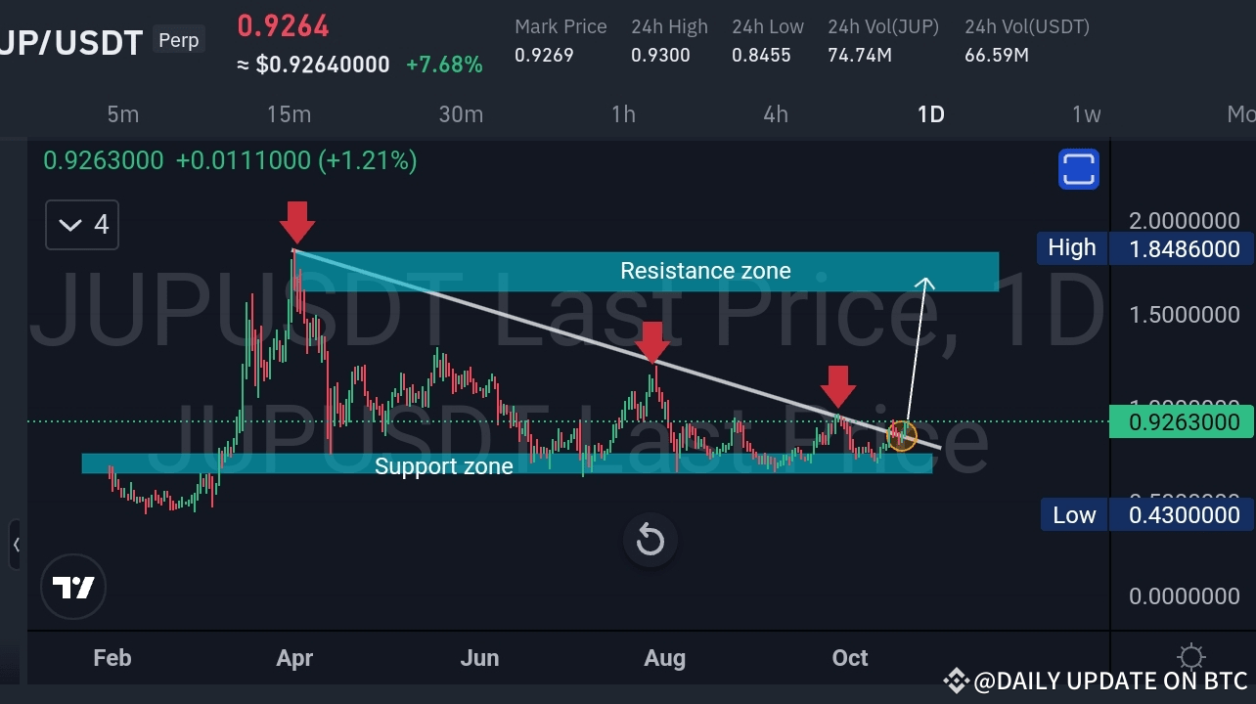The image size is (1256, 704).
Task: Switch to the 4h timeframe tab
Action: 776,113
